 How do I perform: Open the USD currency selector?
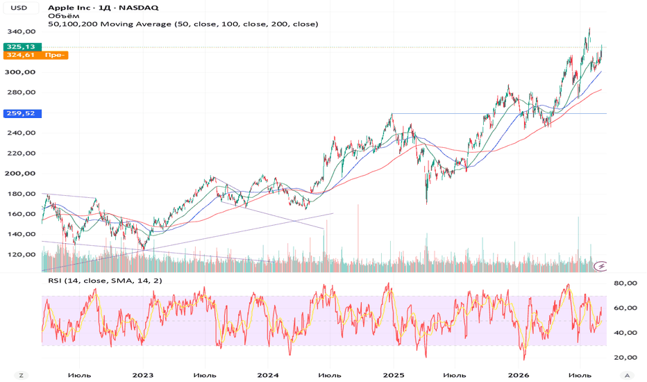pos(20,8)
